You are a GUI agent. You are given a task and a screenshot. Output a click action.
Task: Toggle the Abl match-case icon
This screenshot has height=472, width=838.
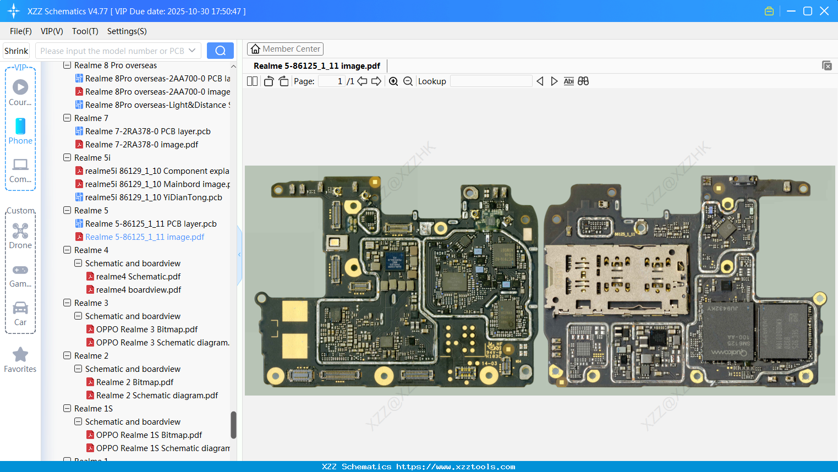pos(569,81)
